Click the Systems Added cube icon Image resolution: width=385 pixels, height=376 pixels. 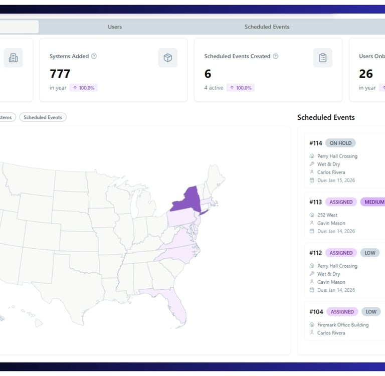click(x=168, y=58)
